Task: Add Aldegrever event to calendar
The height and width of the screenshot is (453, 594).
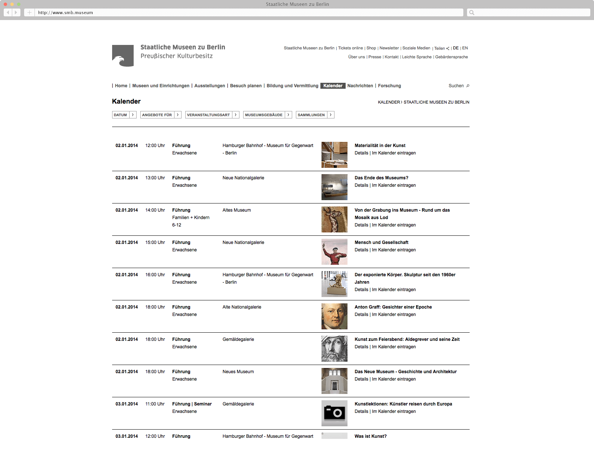Action: coord(394,347)
